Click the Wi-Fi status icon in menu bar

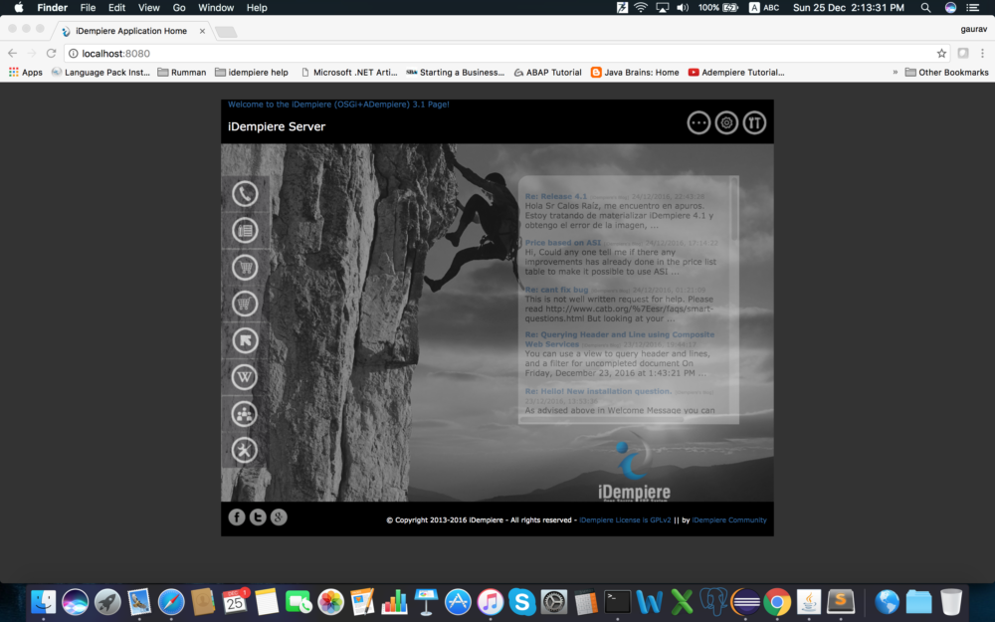click(641, 8)
